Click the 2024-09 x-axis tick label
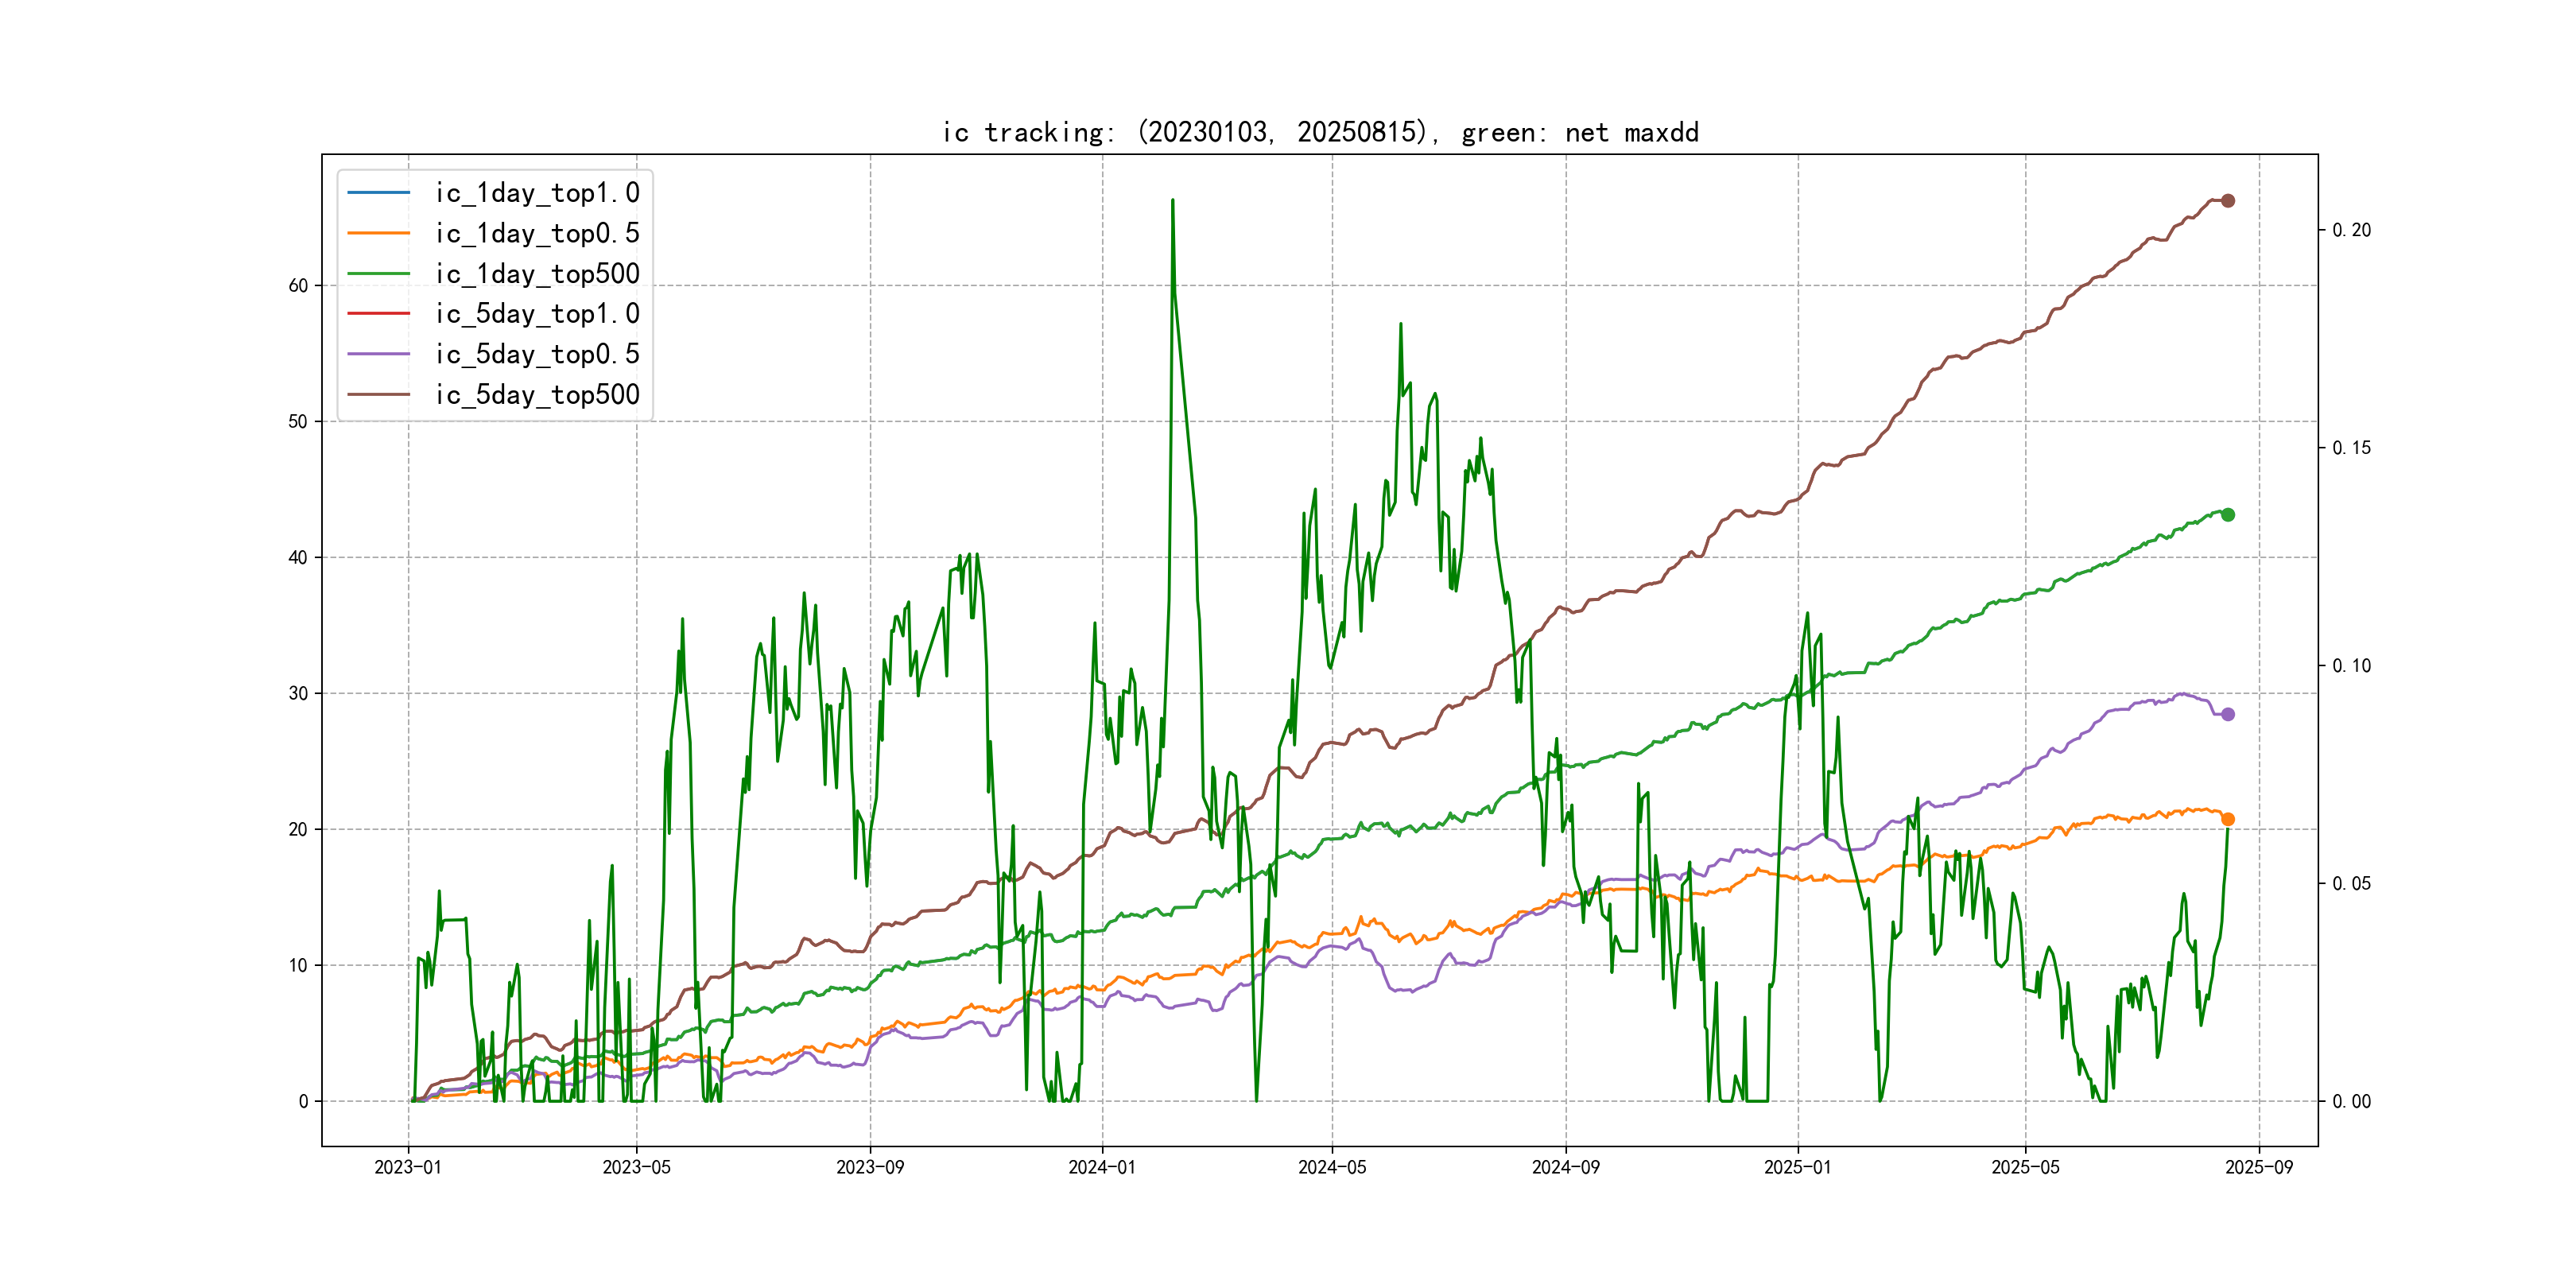2576x1288 pixels. point(1565,1167)
